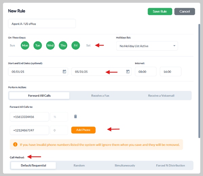Screen dimensions: 203x176
Task: Select Forced % Distribution call method
Action: pyautogui.click(x=170, y=166)
